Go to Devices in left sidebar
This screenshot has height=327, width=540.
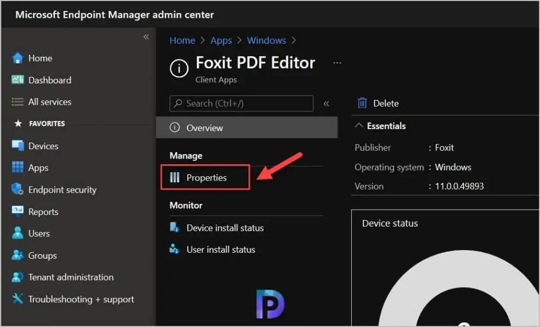[43, 146]
